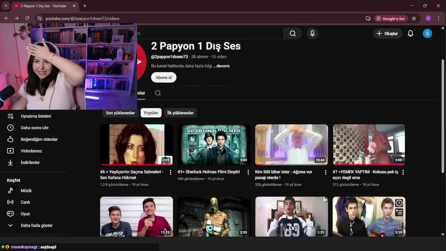Click the YouTube search magnifier button
446x251 pixels.
(293, 33)
